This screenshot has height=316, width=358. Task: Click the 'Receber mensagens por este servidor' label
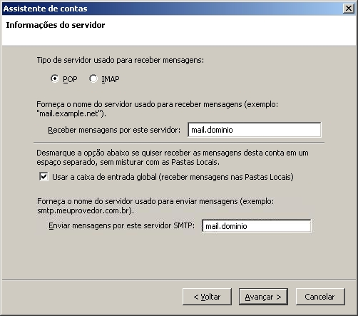click(x=114, y=130)
